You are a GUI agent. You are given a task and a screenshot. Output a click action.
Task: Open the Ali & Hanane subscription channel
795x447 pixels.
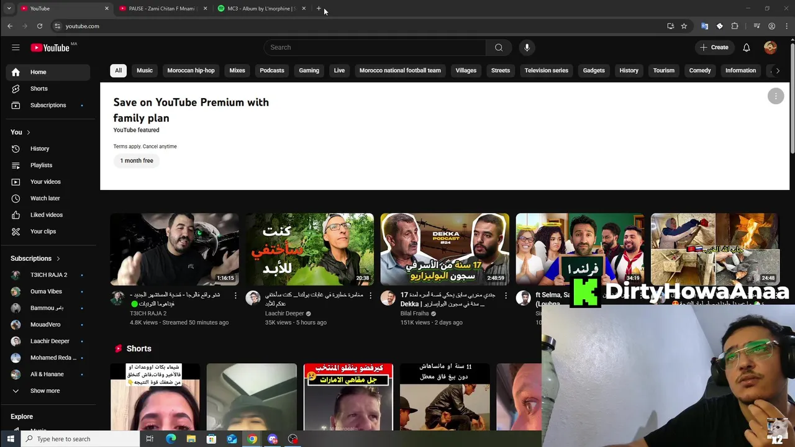point(48,374)
